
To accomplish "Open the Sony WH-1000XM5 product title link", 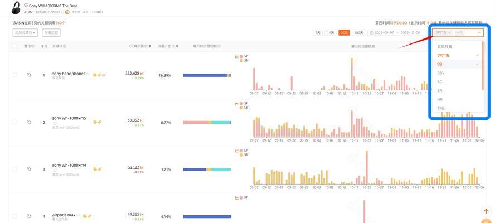I will (x=55, y=6).
